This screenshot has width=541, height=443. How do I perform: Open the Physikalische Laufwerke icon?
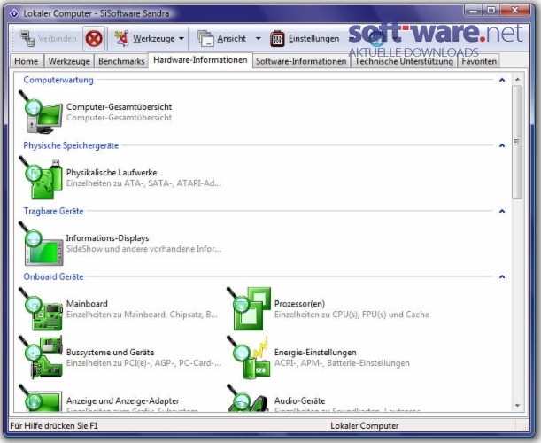[x=41, y=178]
